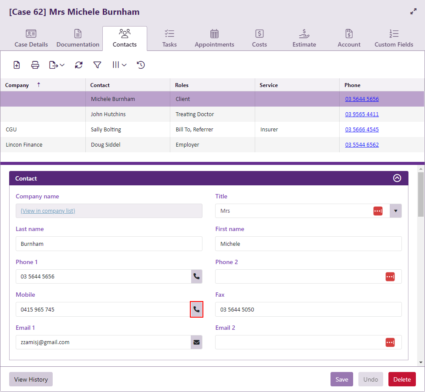
Task: Open the Appointments tab
Action: [x=214, y=38]
